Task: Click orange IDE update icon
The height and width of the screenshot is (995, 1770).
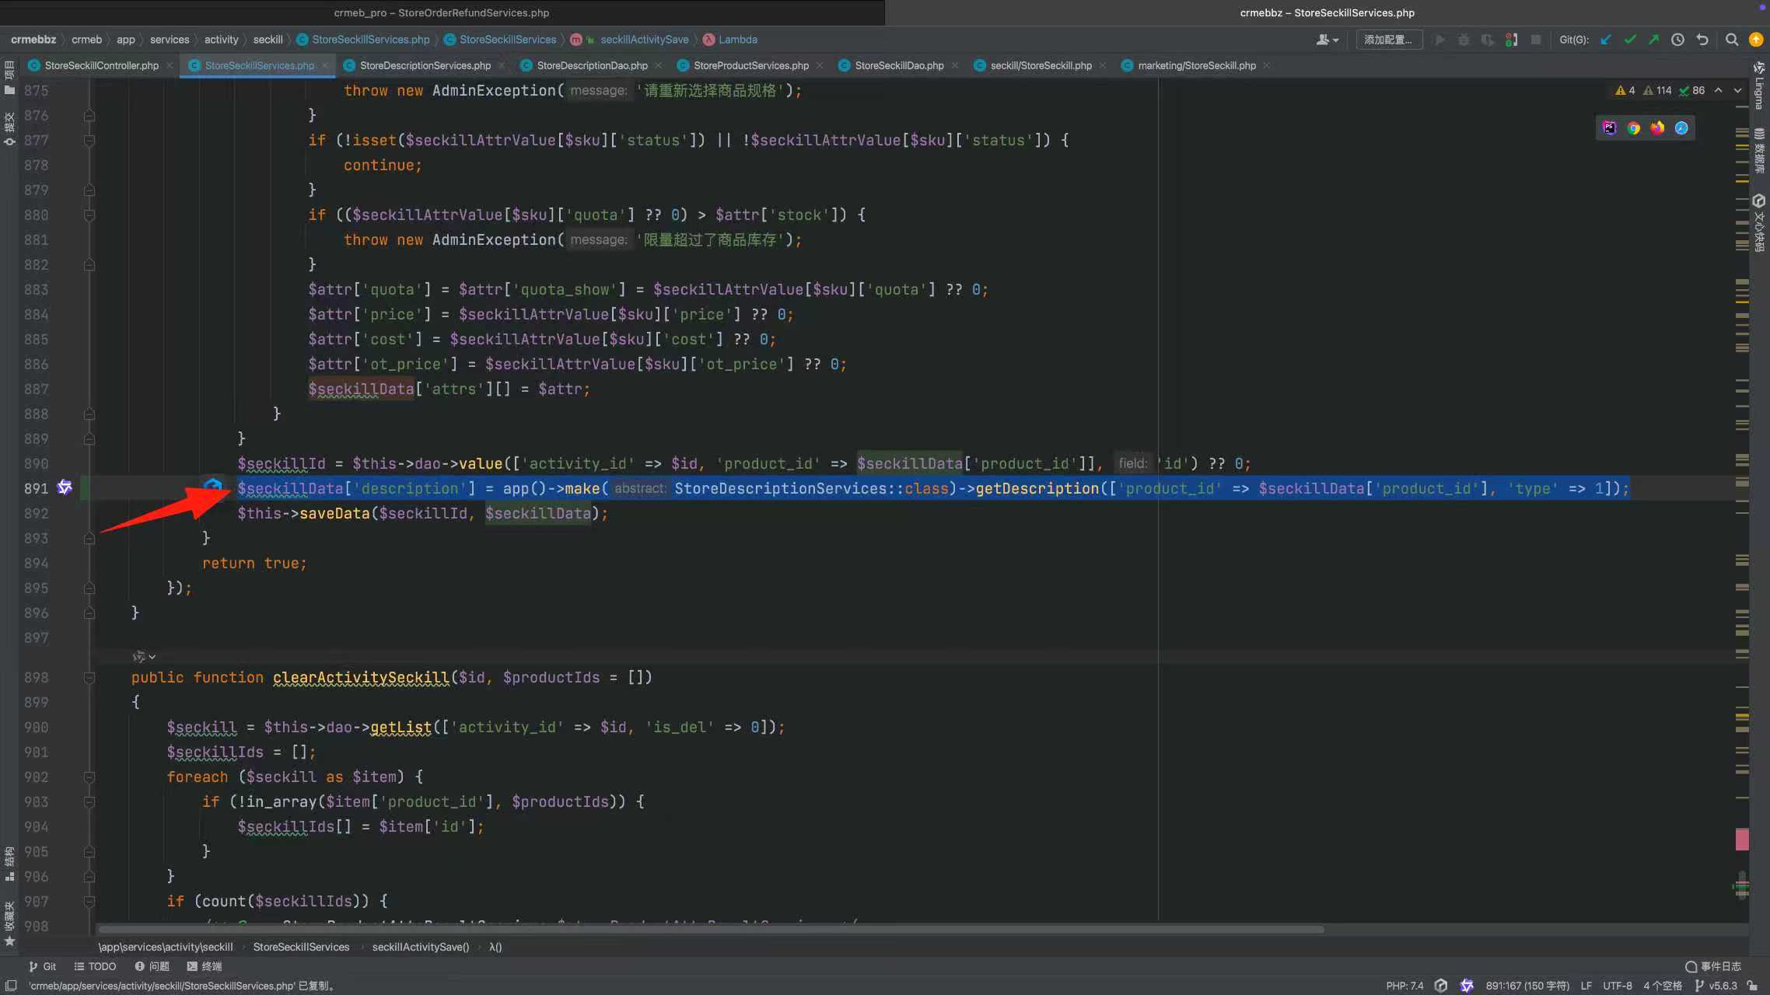Action: [1756, 40]
